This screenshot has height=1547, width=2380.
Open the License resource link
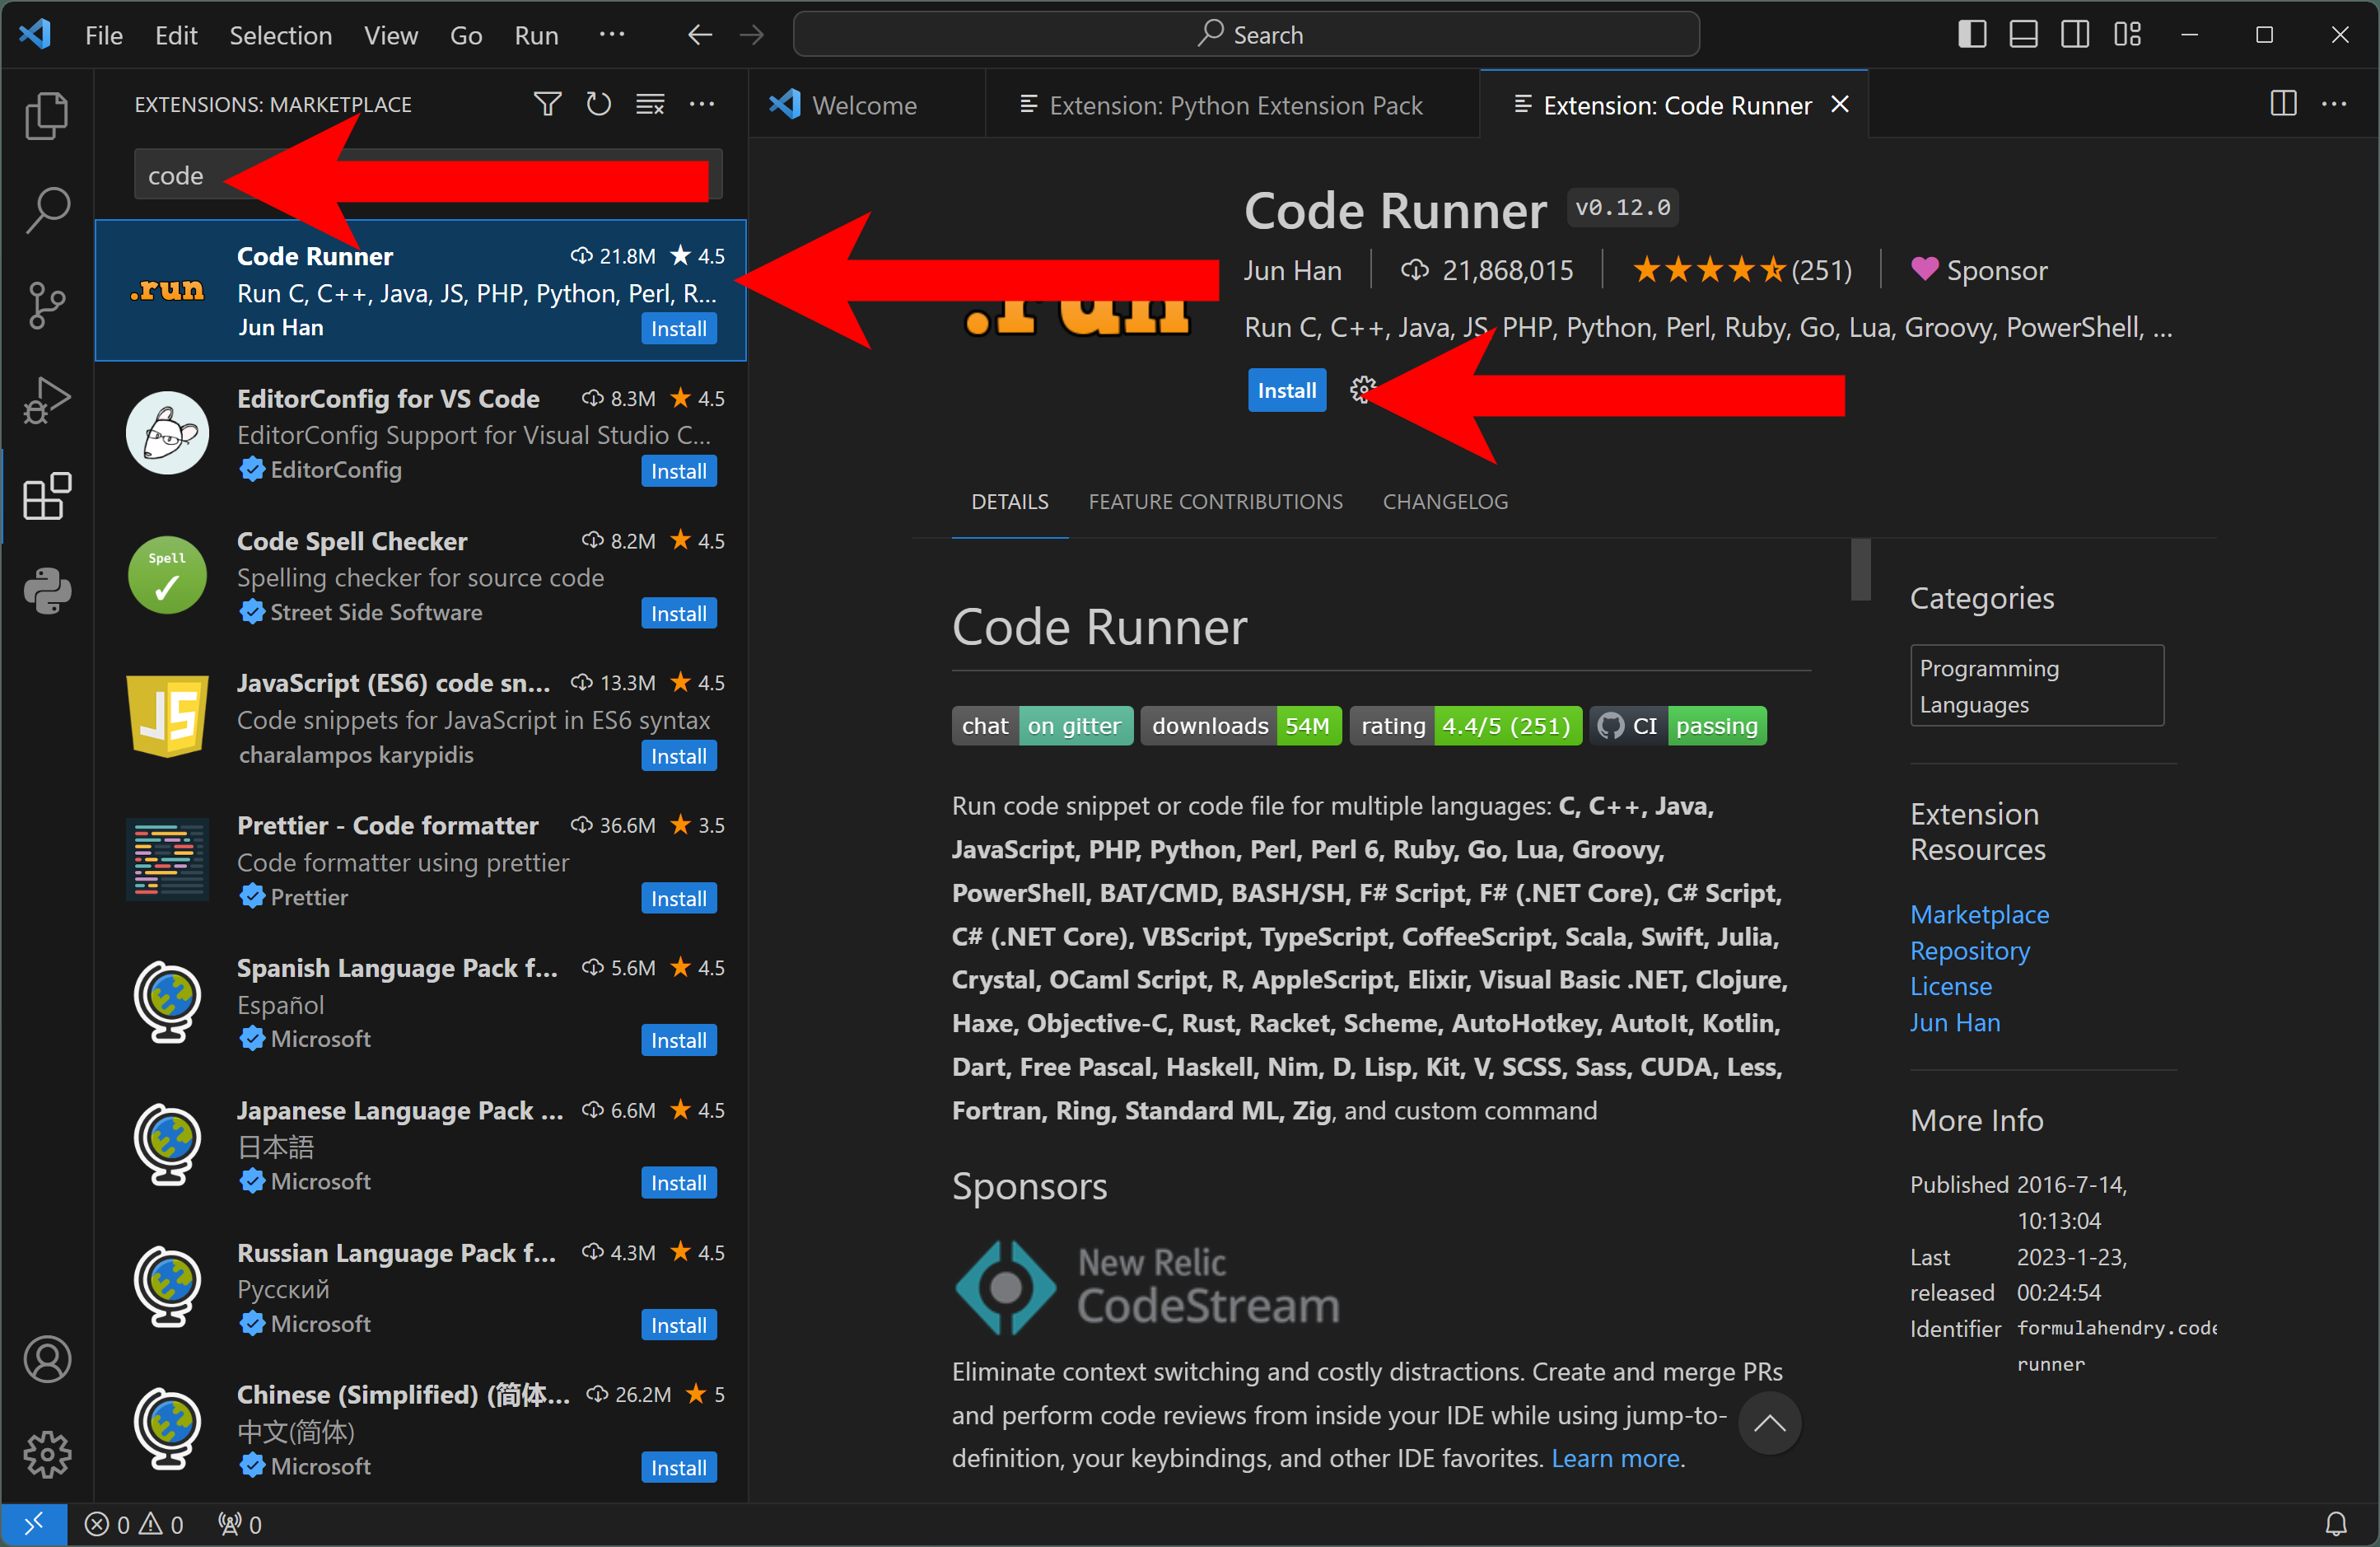(x=1951, y=987)
